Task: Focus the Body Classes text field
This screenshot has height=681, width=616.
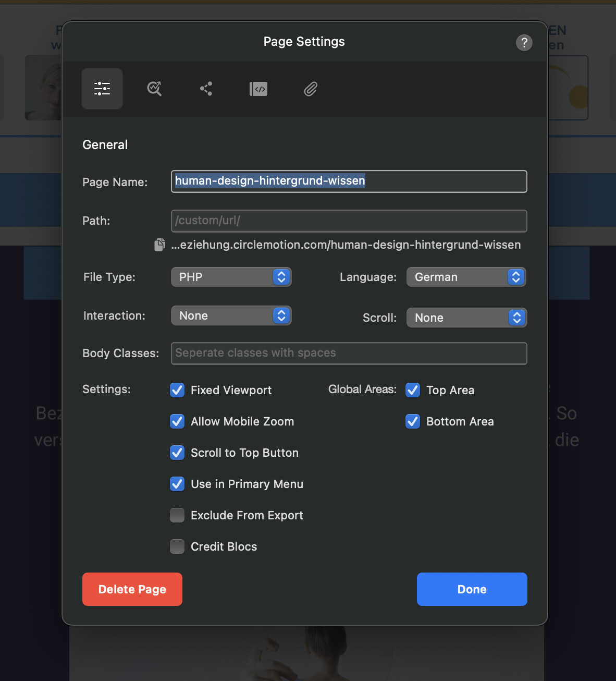Action: (x=349, y=353)
